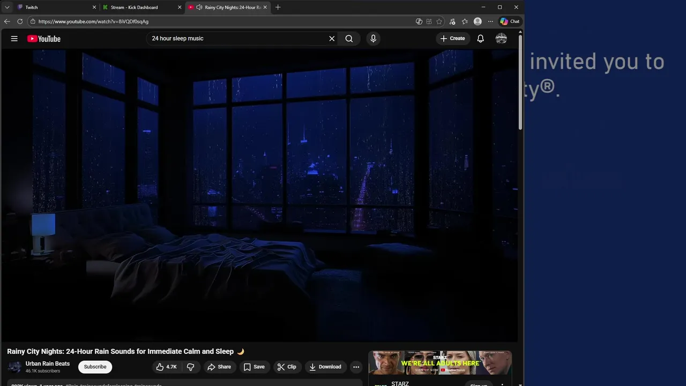686x386 pixels.
Task: Like the video with thumbs up
Action: (166, 367)
